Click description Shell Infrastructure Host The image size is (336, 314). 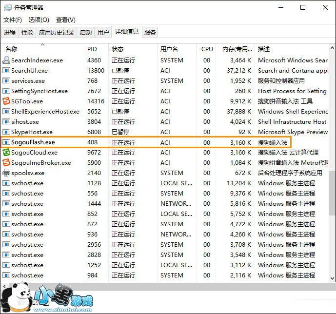292,122
